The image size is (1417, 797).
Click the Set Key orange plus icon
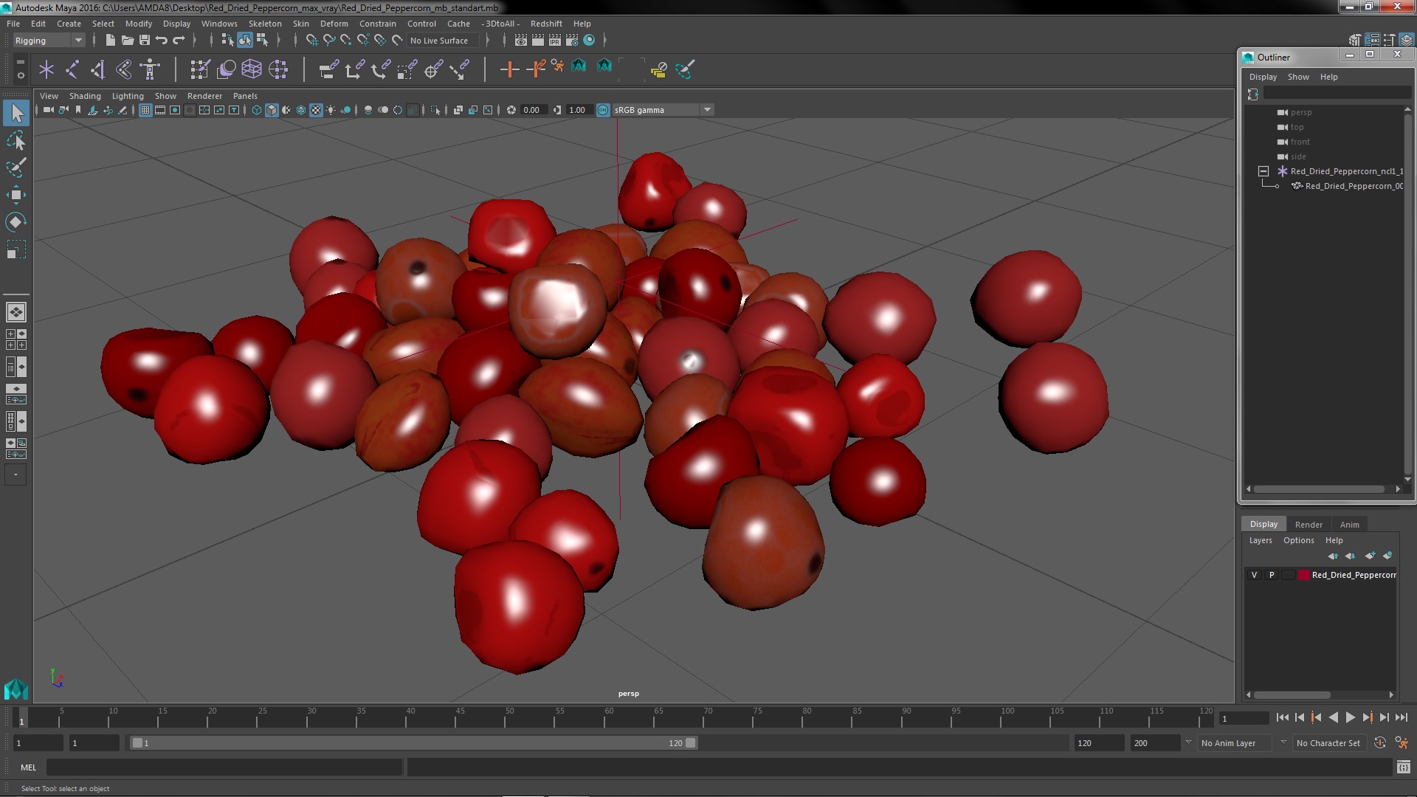coord(509,69)
